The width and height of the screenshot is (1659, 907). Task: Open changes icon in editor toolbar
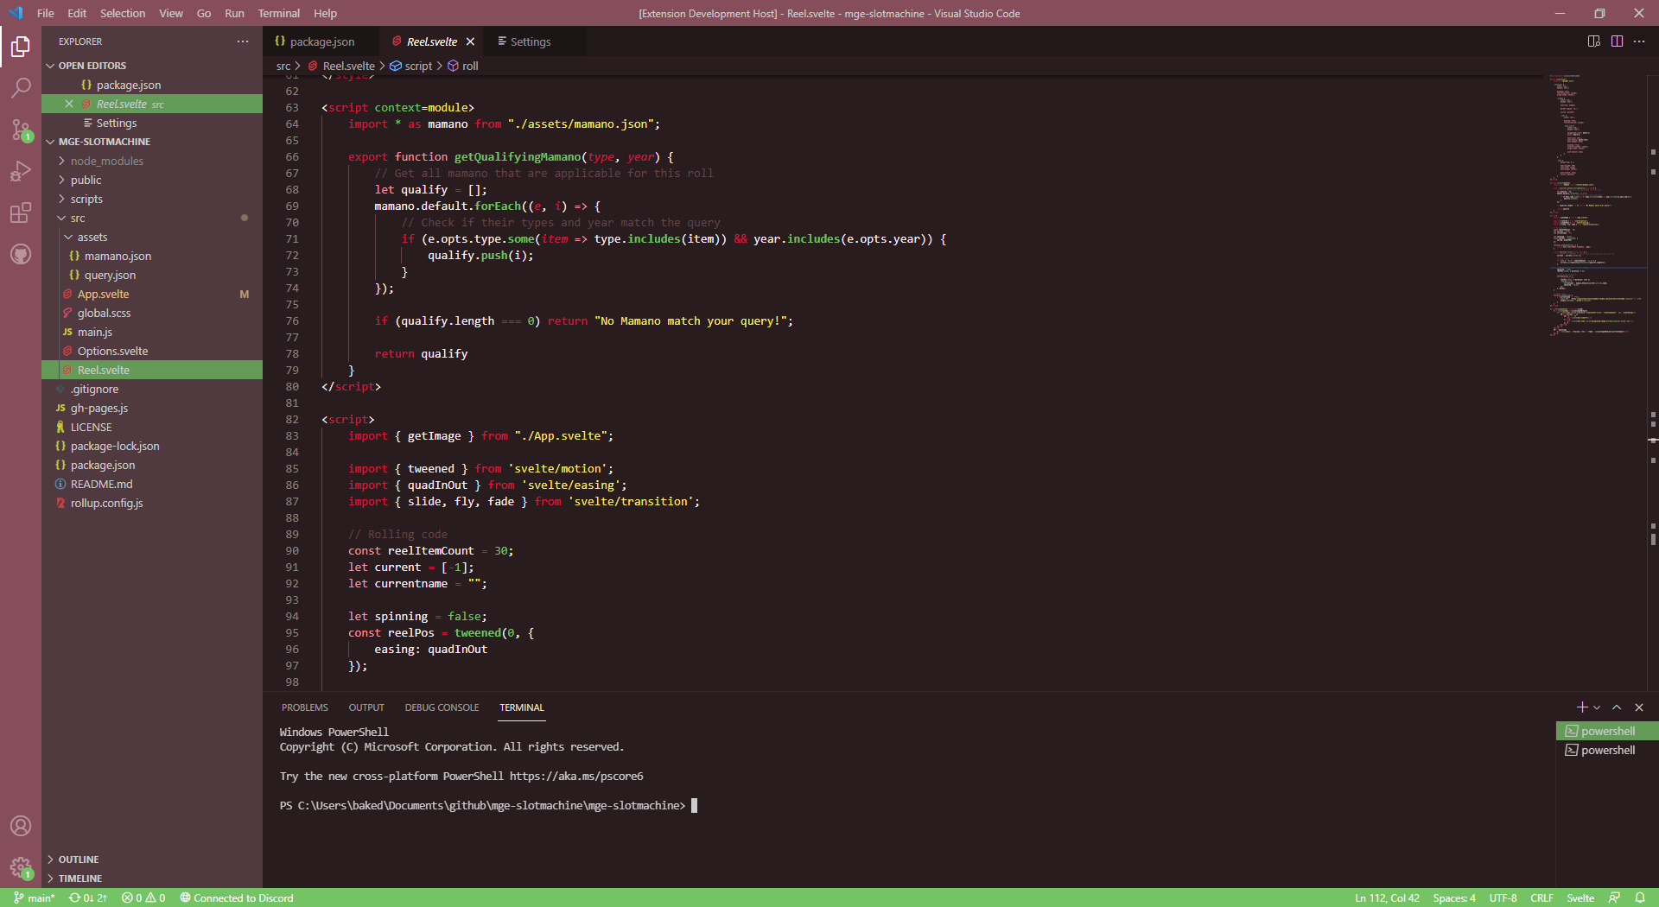click(x=1593, y=41)
